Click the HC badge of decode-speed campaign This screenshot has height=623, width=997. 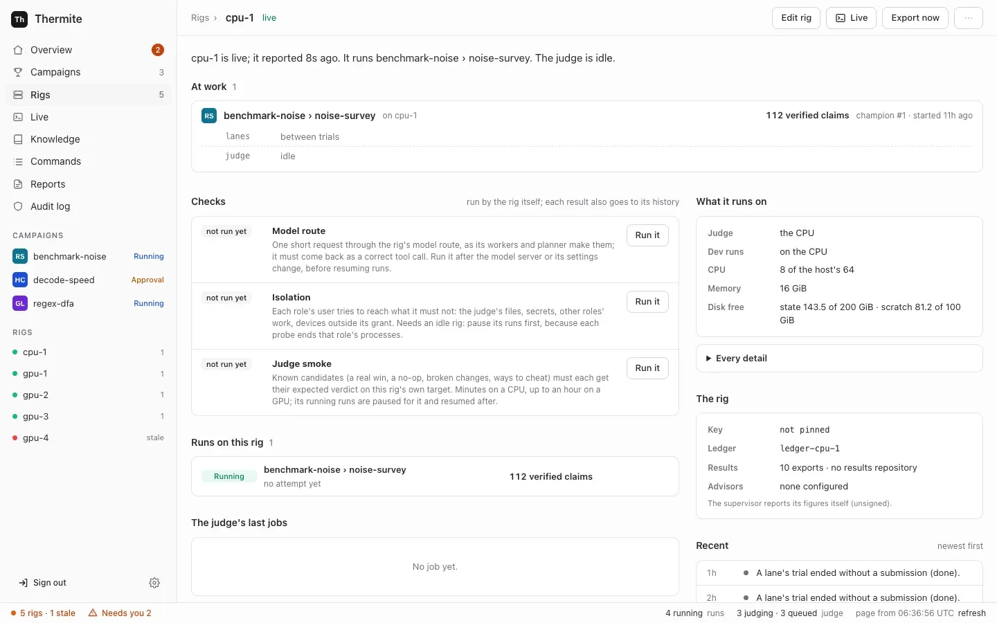pyautogui.click(x=20, y=280)
